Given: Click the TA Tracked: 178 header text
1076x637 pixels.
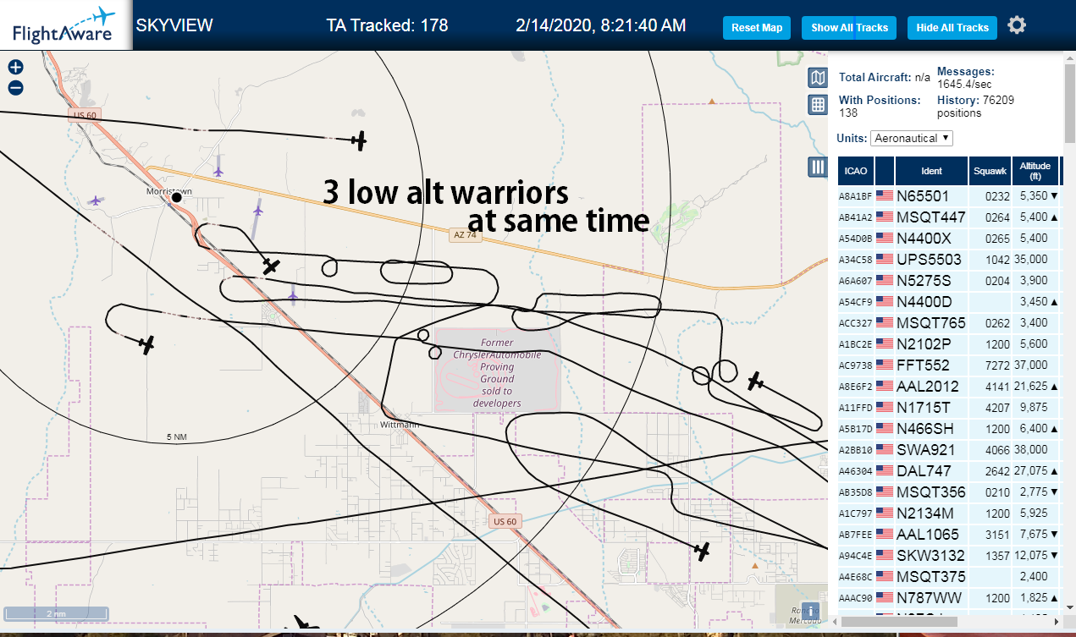Looking at the screenshot, I should 387,25.
